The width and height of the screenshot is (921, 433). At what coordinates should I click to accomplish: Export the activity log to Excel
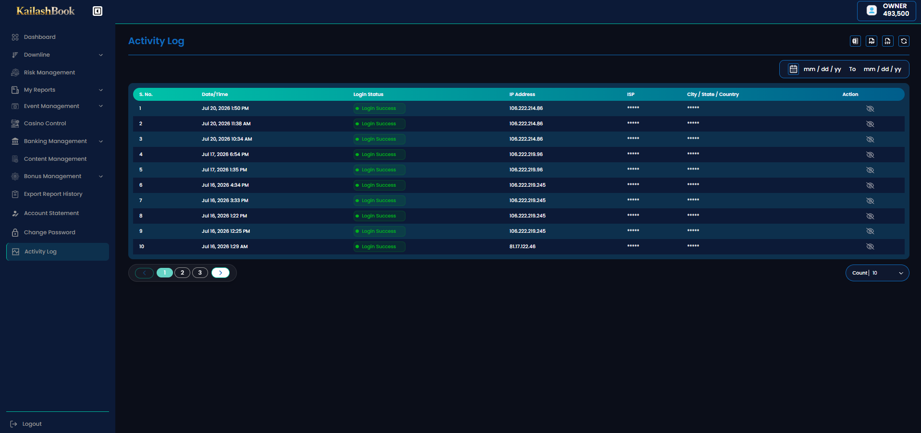coord(855,41)
